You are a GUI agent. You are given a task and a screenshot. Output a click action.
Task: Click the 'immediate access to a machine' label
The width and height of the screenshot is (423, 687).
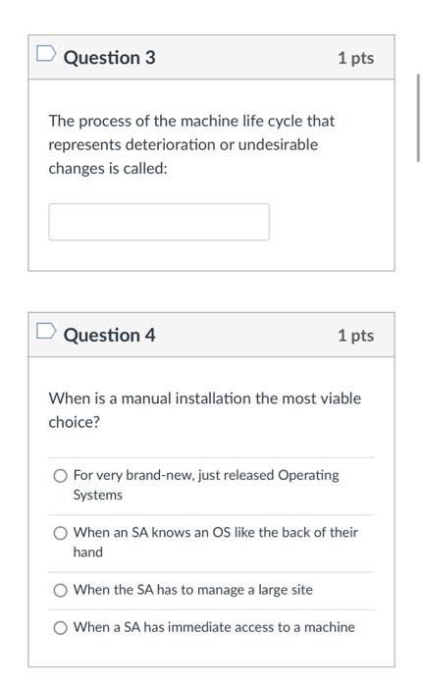pyautogui.click(x=214, y=627)
